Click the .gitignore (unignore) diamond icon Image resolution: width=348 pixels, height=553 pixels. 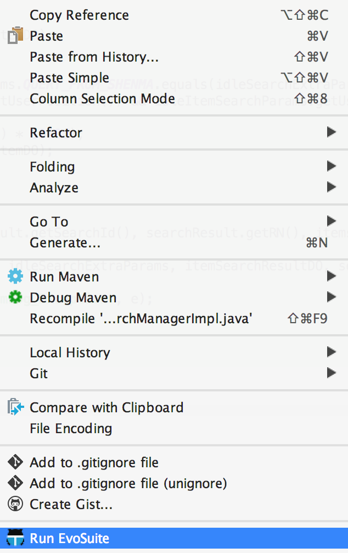(15, 483)
